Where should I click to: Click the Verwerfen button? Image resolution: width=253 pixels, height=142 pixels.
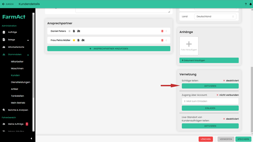(226, 139)
